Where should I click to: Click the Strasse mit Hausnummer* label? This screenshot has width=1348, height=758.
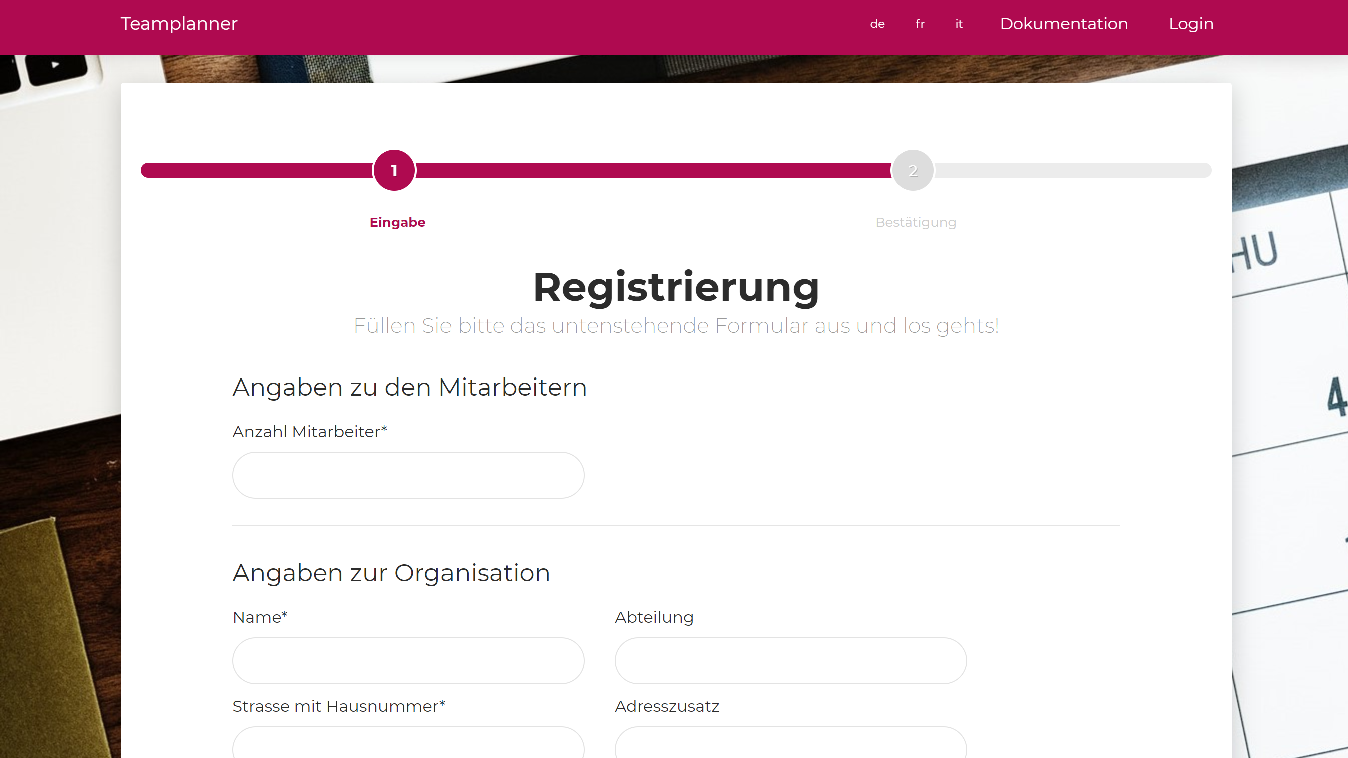pyautogui.click(x=339, y=706)
